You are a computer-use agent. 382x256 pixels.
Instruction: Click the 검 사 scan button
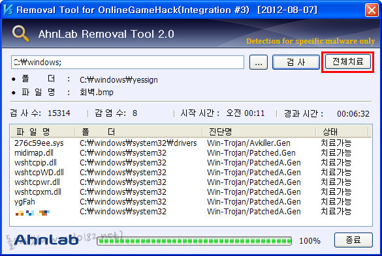point(296,63)
